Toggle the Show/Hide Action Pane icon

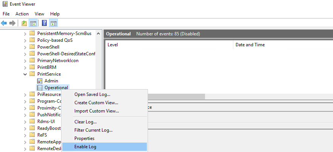click(53, 23)
